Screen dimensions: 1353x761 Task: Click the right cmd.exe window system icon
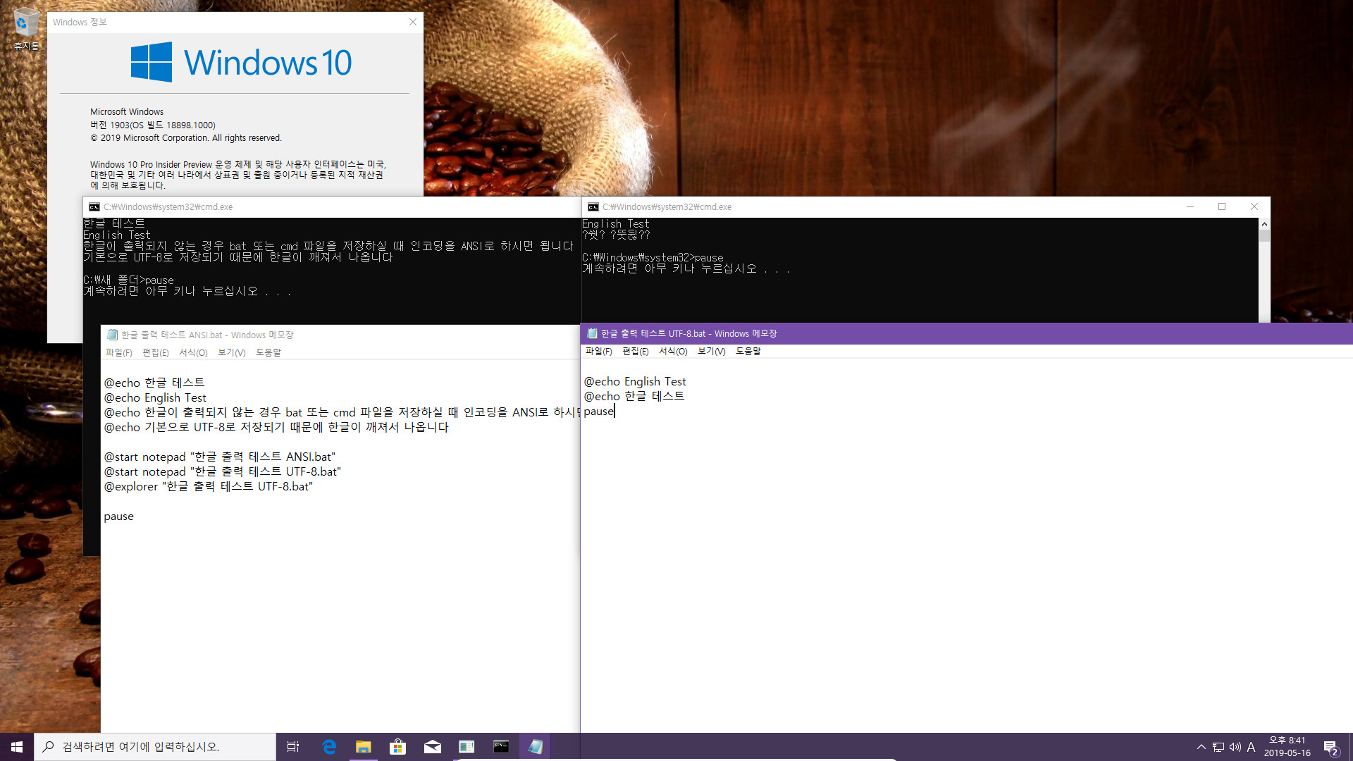click(x=593, y=206)
